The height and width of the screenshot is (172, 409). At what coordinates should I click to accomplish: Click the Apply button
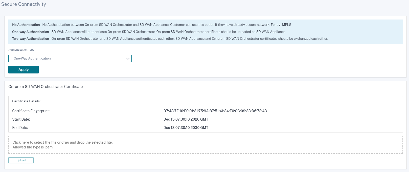(24, 70)
